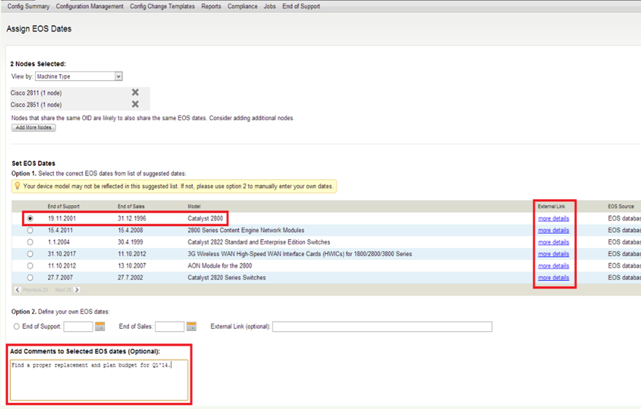
Task: Open the Compliance tab
Action: 243,7
